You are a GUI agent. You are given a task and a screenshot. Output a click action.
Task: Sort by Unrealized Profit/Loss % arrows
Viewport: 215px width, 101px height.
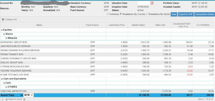click(x=187, y=27)
